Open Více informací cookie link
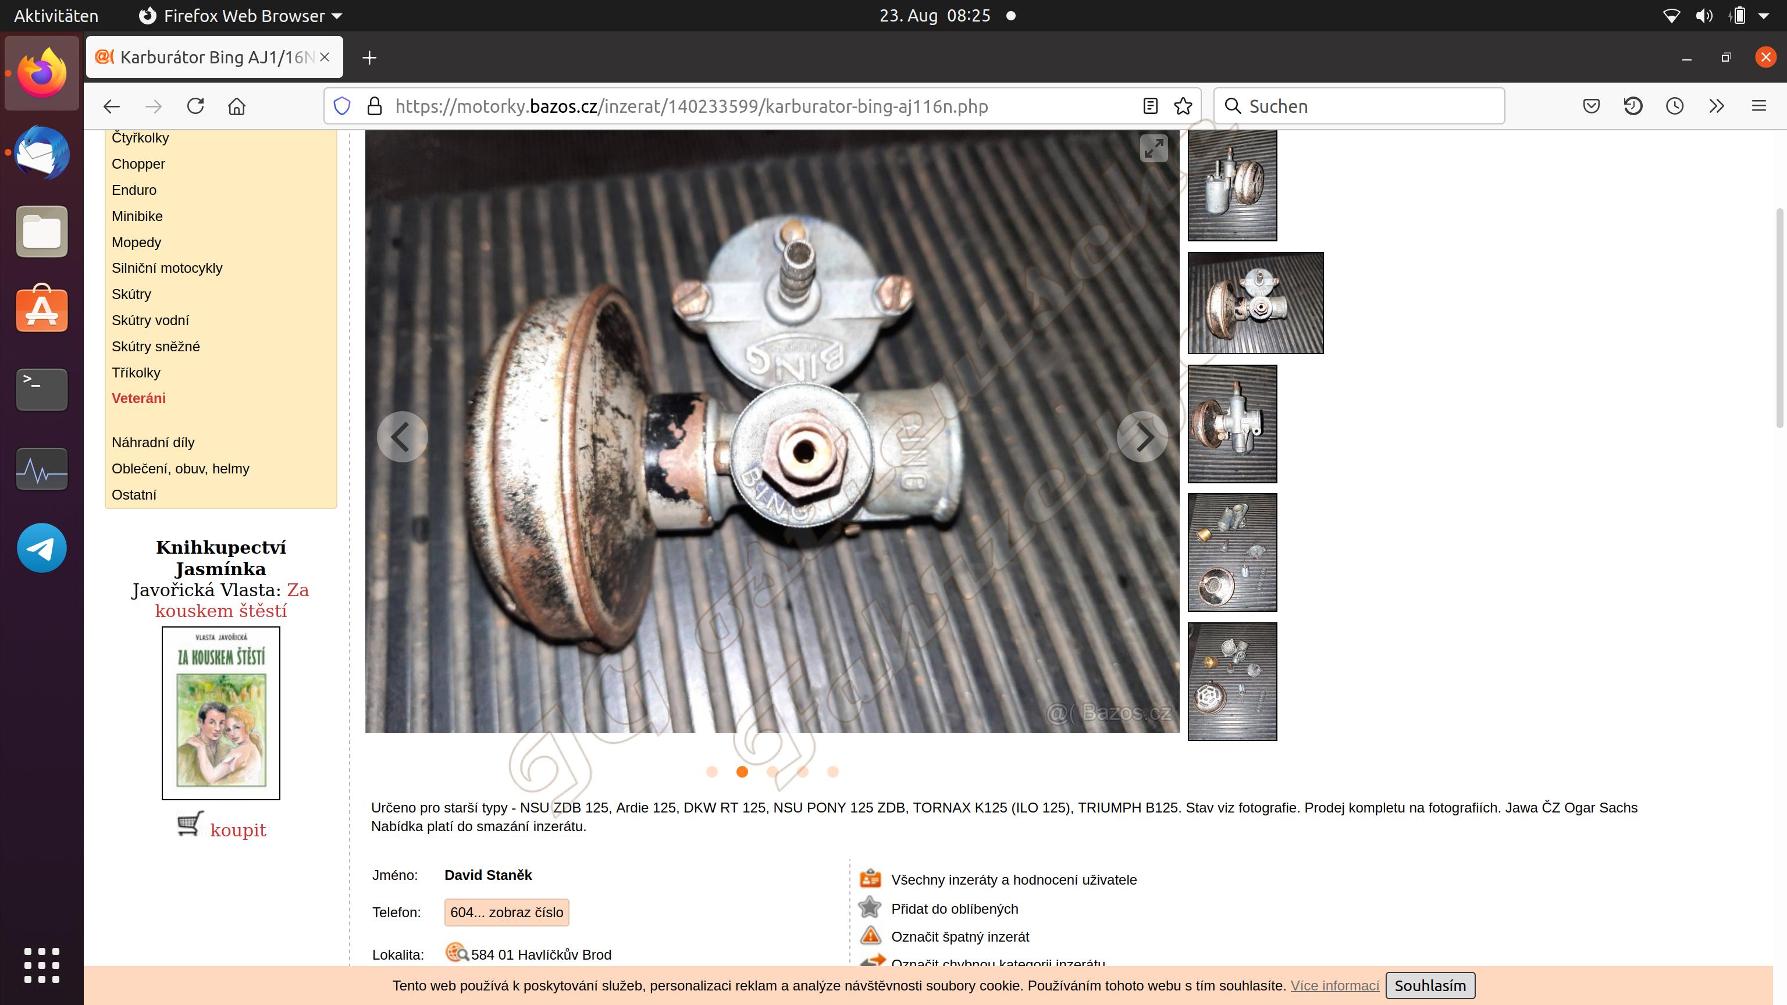Screen dimensions: 1787x1005 [x=1334, y=986]
